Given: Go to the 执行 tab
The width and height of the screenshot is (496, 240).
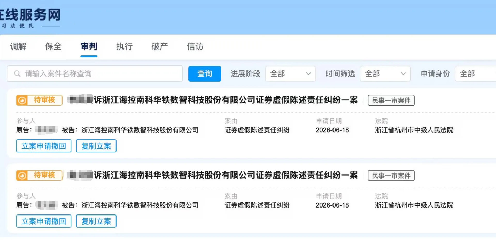Looking at the screenshot, I should 124,46.
